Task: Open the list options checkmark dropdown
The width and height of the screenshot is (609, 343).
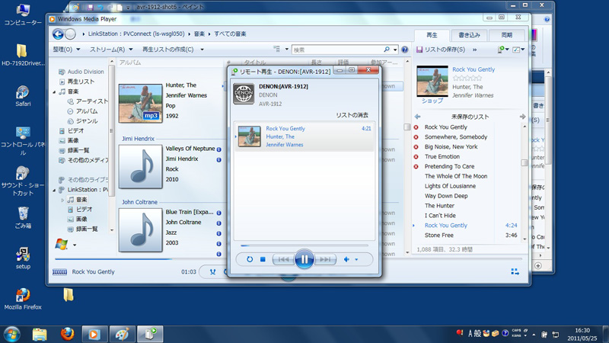Action: [x=518, y=50]
